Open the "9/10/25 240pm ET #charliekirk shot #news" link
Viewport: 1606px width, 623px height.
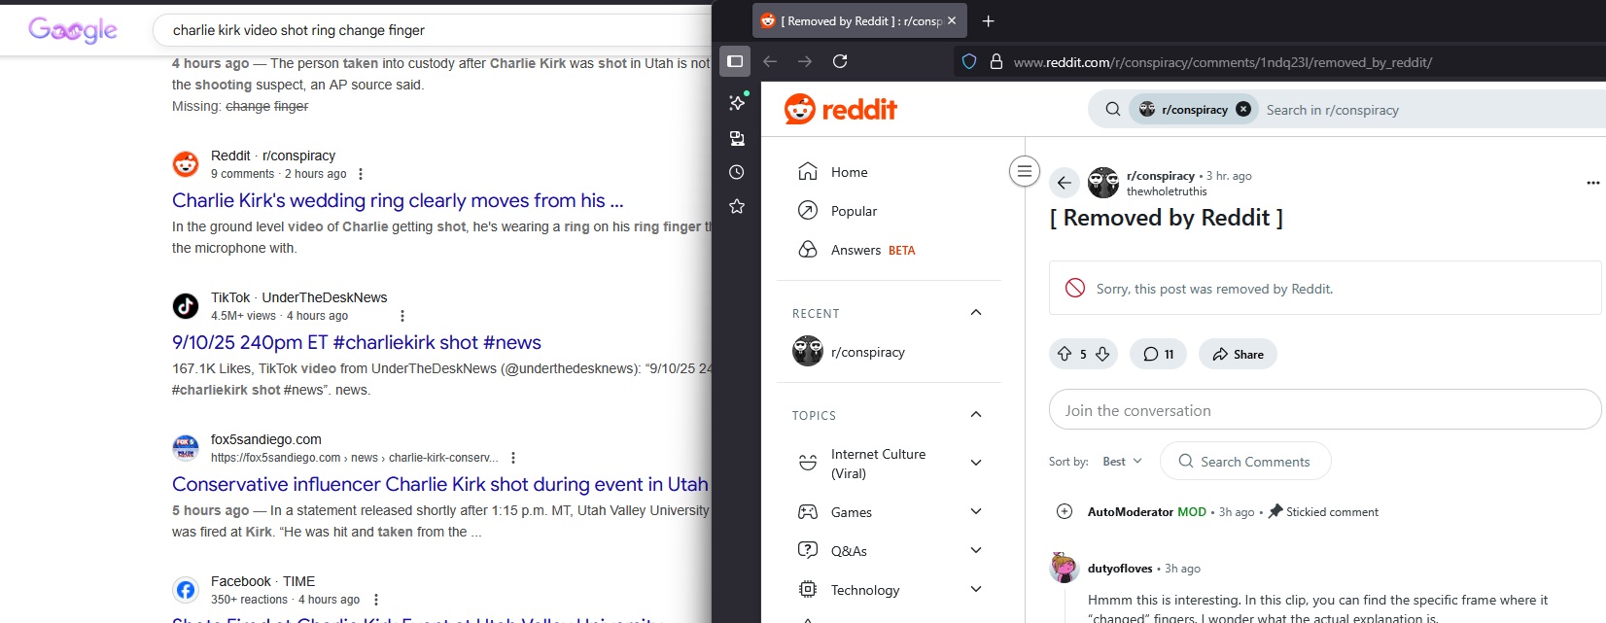pyautogui.click(x=357, y=342)
